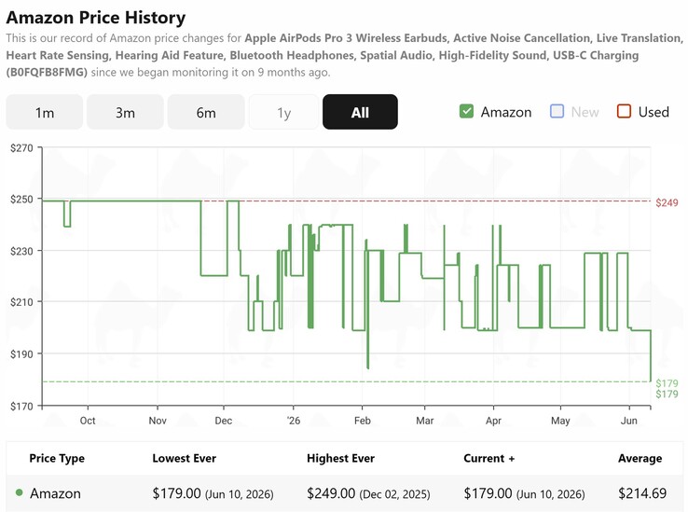Select the 6m time range button
The image size is (688, 512).
coord(206,112)
